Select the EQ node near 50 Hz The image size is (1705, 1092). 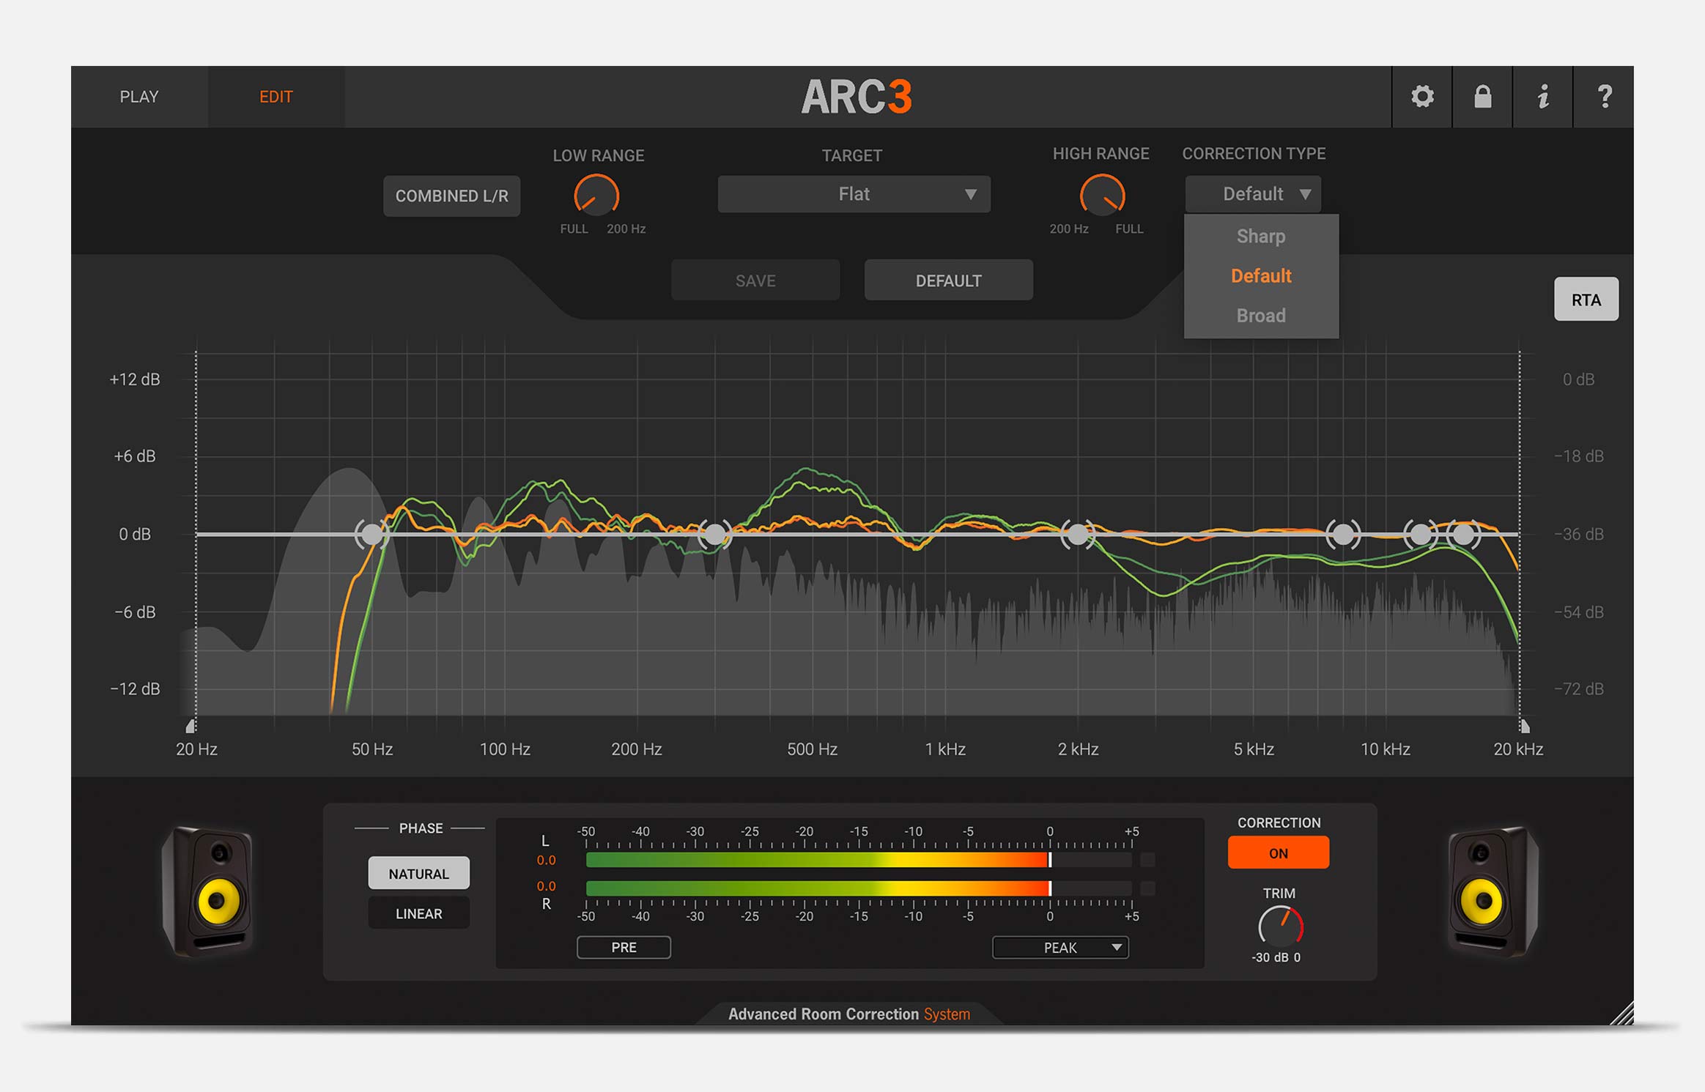tap(371, 535)
